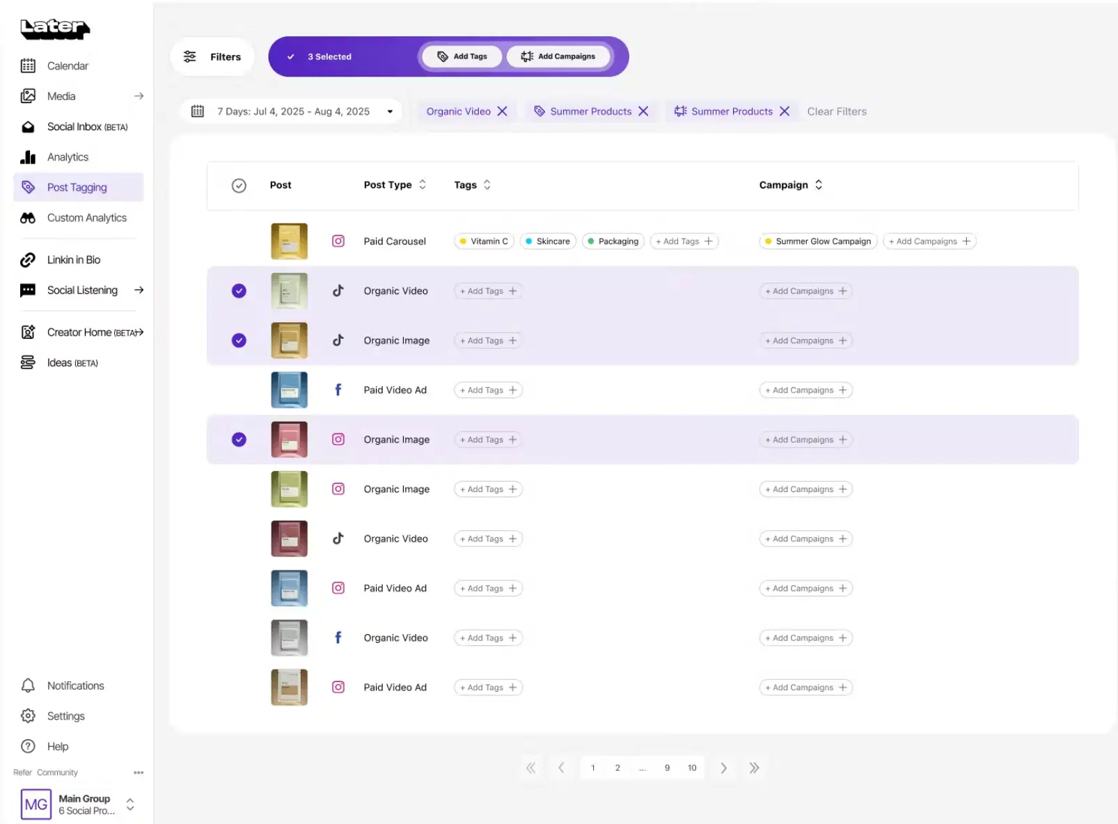The height and width of the screenshot is (824, 1118).
Task: Click the Media library icon
Action: click(28, 96)
